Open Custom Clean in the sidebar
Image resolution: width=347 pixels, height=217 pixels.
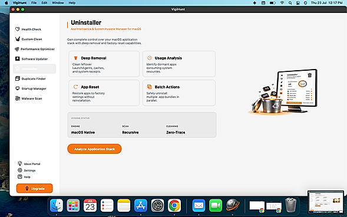pyautogui.click(x=28, y=39)
